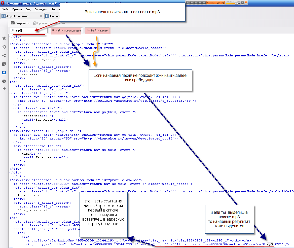Viewport: 294px width, 248px height.
Task: Click the magnifier icon in search field
Action: pyautogui.click(x=13, y=30)
